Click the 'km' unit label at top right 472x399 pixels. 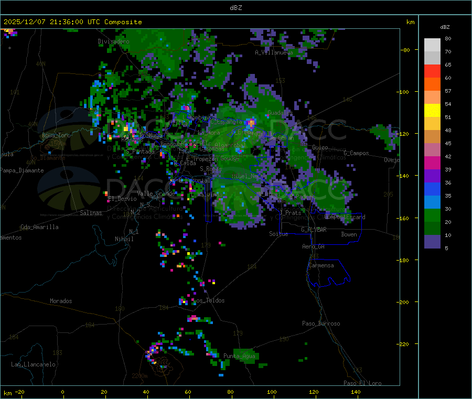[410, 22]
